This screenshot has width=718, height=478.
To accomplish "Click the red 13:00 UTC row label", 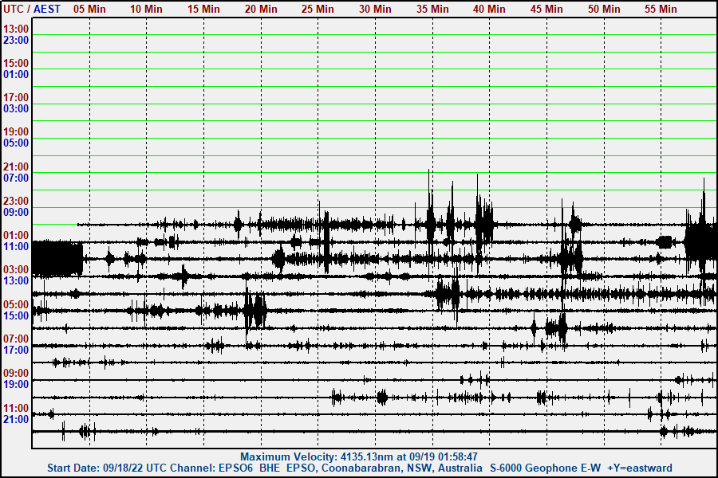I will 16,29.
